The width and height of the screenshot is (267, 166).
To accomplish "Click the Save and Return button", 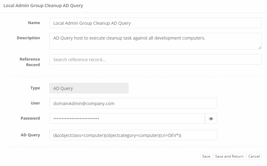I will [229, 156].
